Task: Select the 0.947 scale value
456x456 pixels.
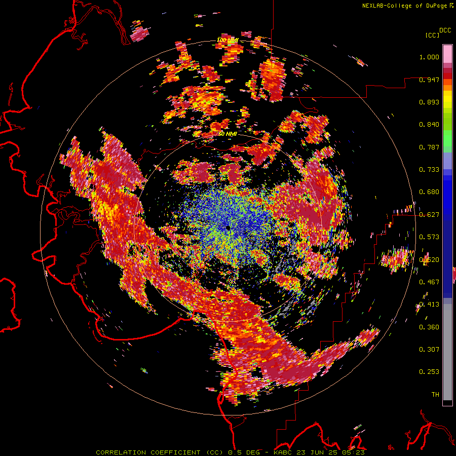Action: coord(429,80)
